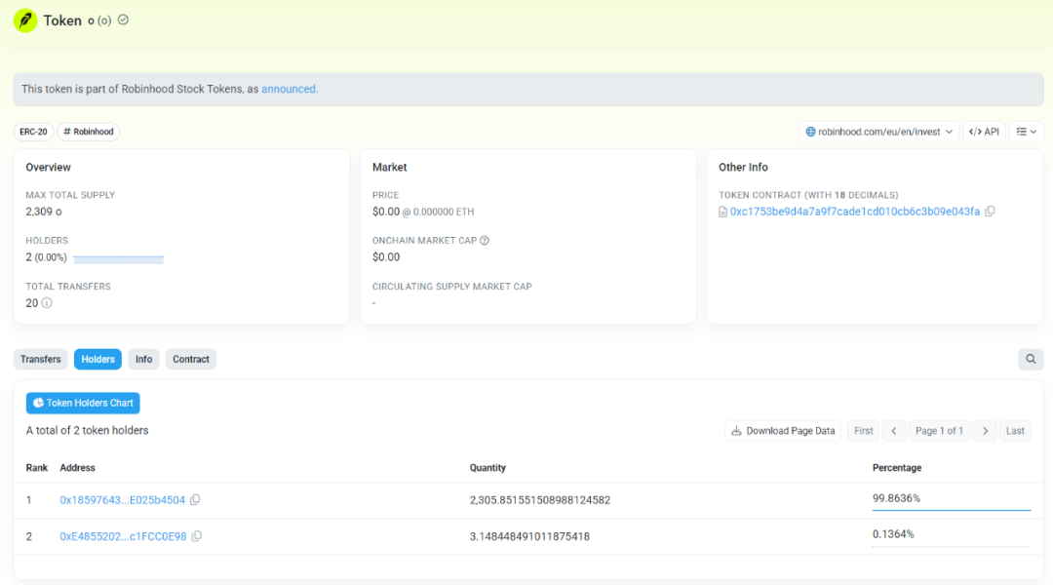Screen dimensions: 1053x585
Task: Open the search icon button in tab row
Action: (1031, 360)
